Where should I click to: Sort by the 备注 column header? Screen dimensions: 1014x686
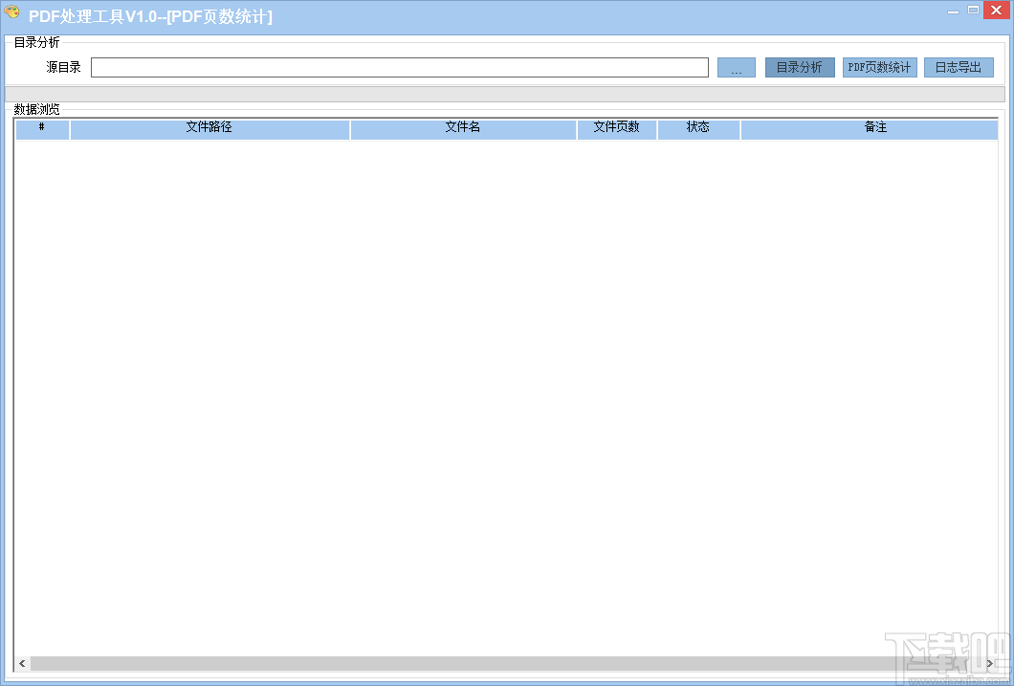click(x=870, y=128)
